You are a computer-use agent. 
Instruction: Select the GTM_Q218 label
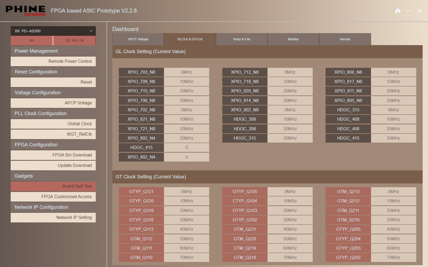[x=245, y=258]
